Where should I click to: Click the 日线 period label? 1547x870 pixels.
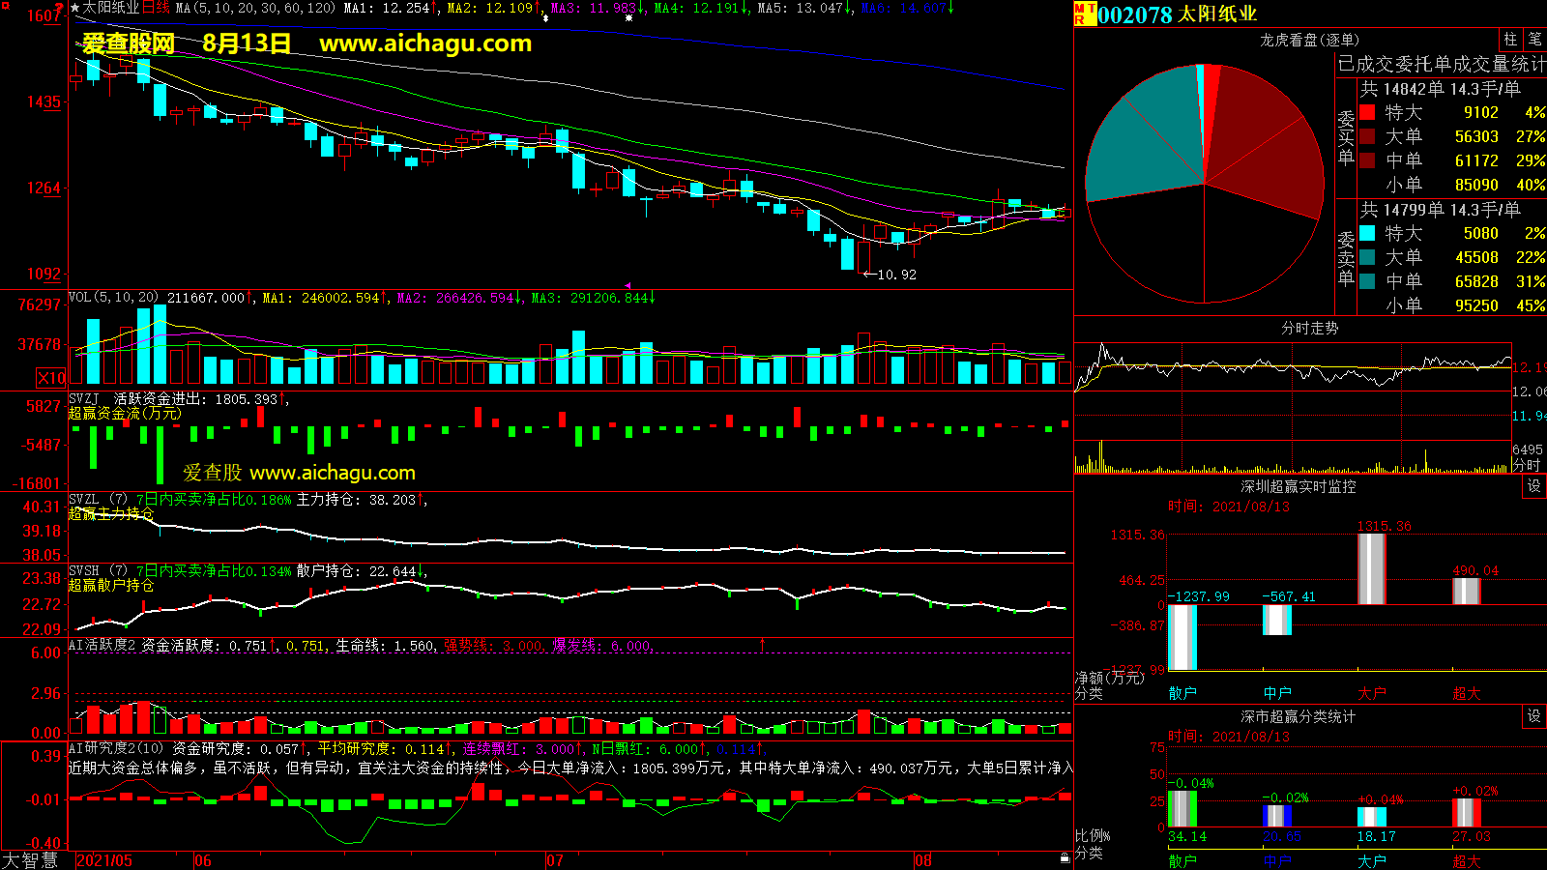click(157, 8)
